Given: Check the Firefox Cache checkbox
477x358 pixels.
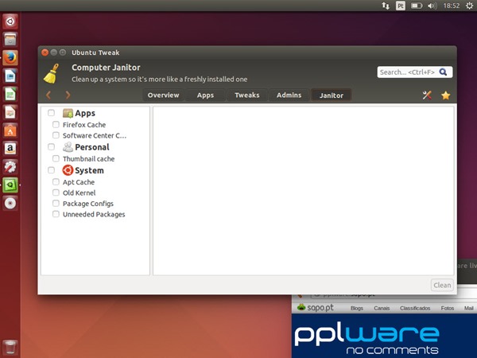Looking at the screenshot, I should click(56, 124).
